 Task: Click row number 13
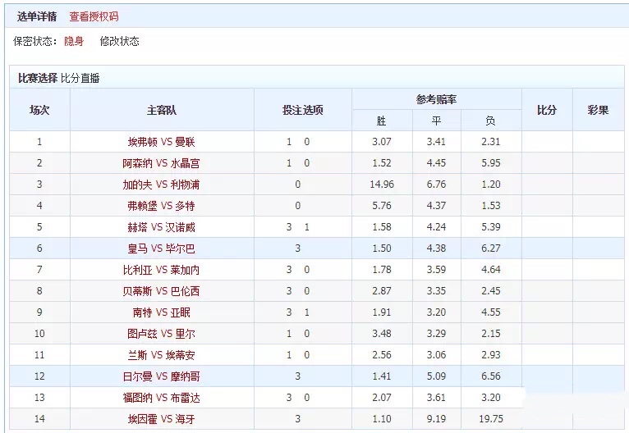pos(39,398)
